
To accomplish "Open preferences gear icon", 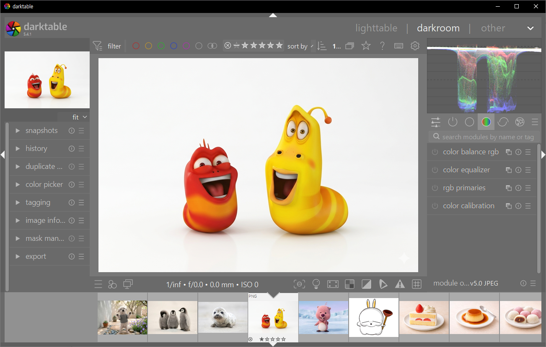I will [x=415, y=46].
